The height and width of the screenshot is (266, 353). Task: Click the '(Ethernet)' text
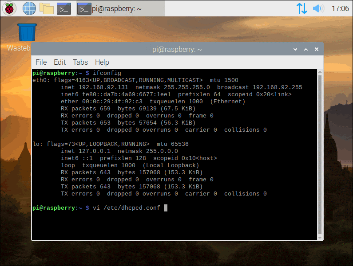(228, 102)
